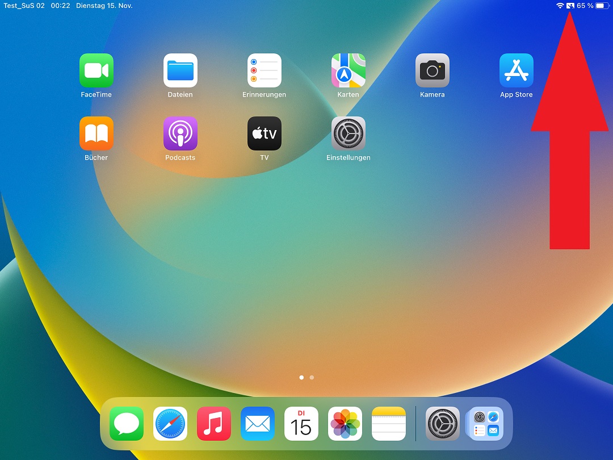Launch the Kamera app
The height and width of the screenshot is (460, 613).
coord(433,70)
